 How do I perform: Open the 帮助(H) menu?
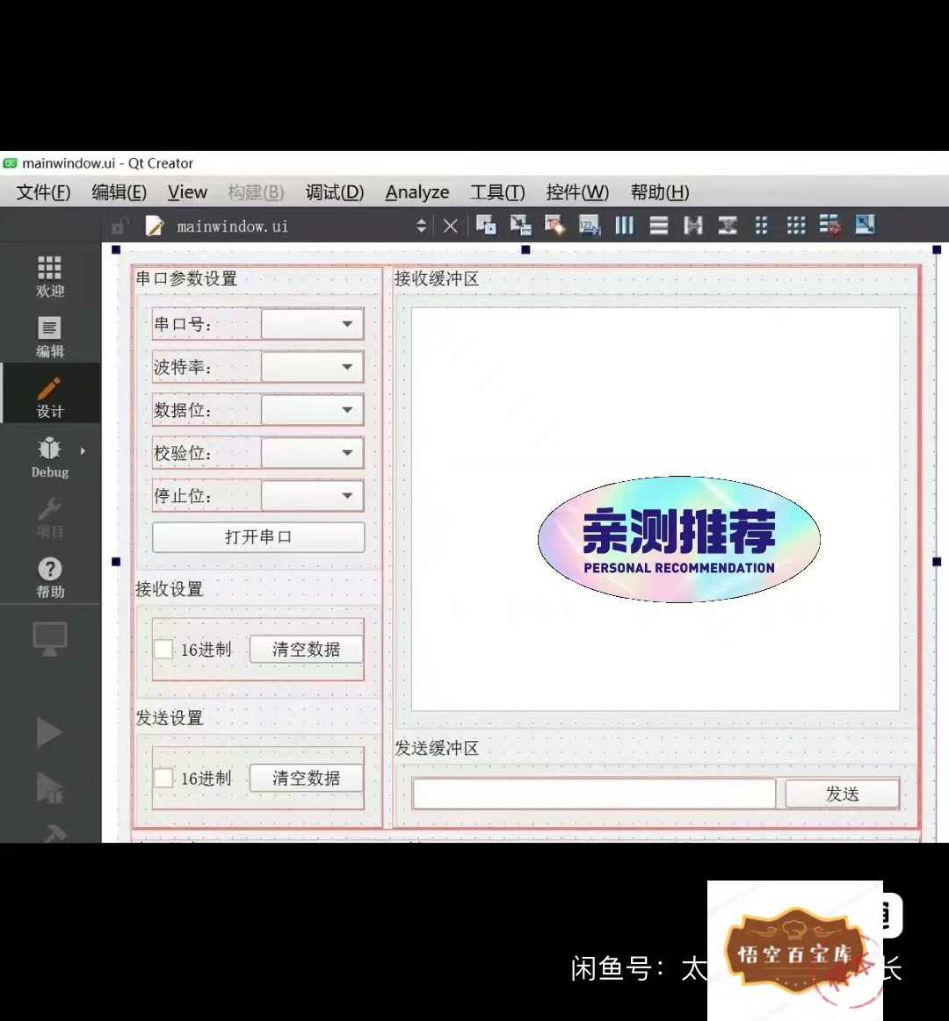660,192
